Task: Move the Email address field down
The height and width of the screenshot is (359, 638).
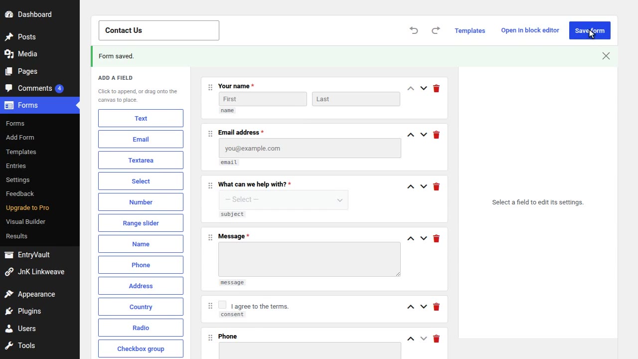Action: 424,135
